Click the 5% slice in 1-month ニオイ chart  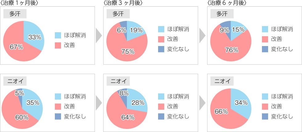click(x=20, y=94)
